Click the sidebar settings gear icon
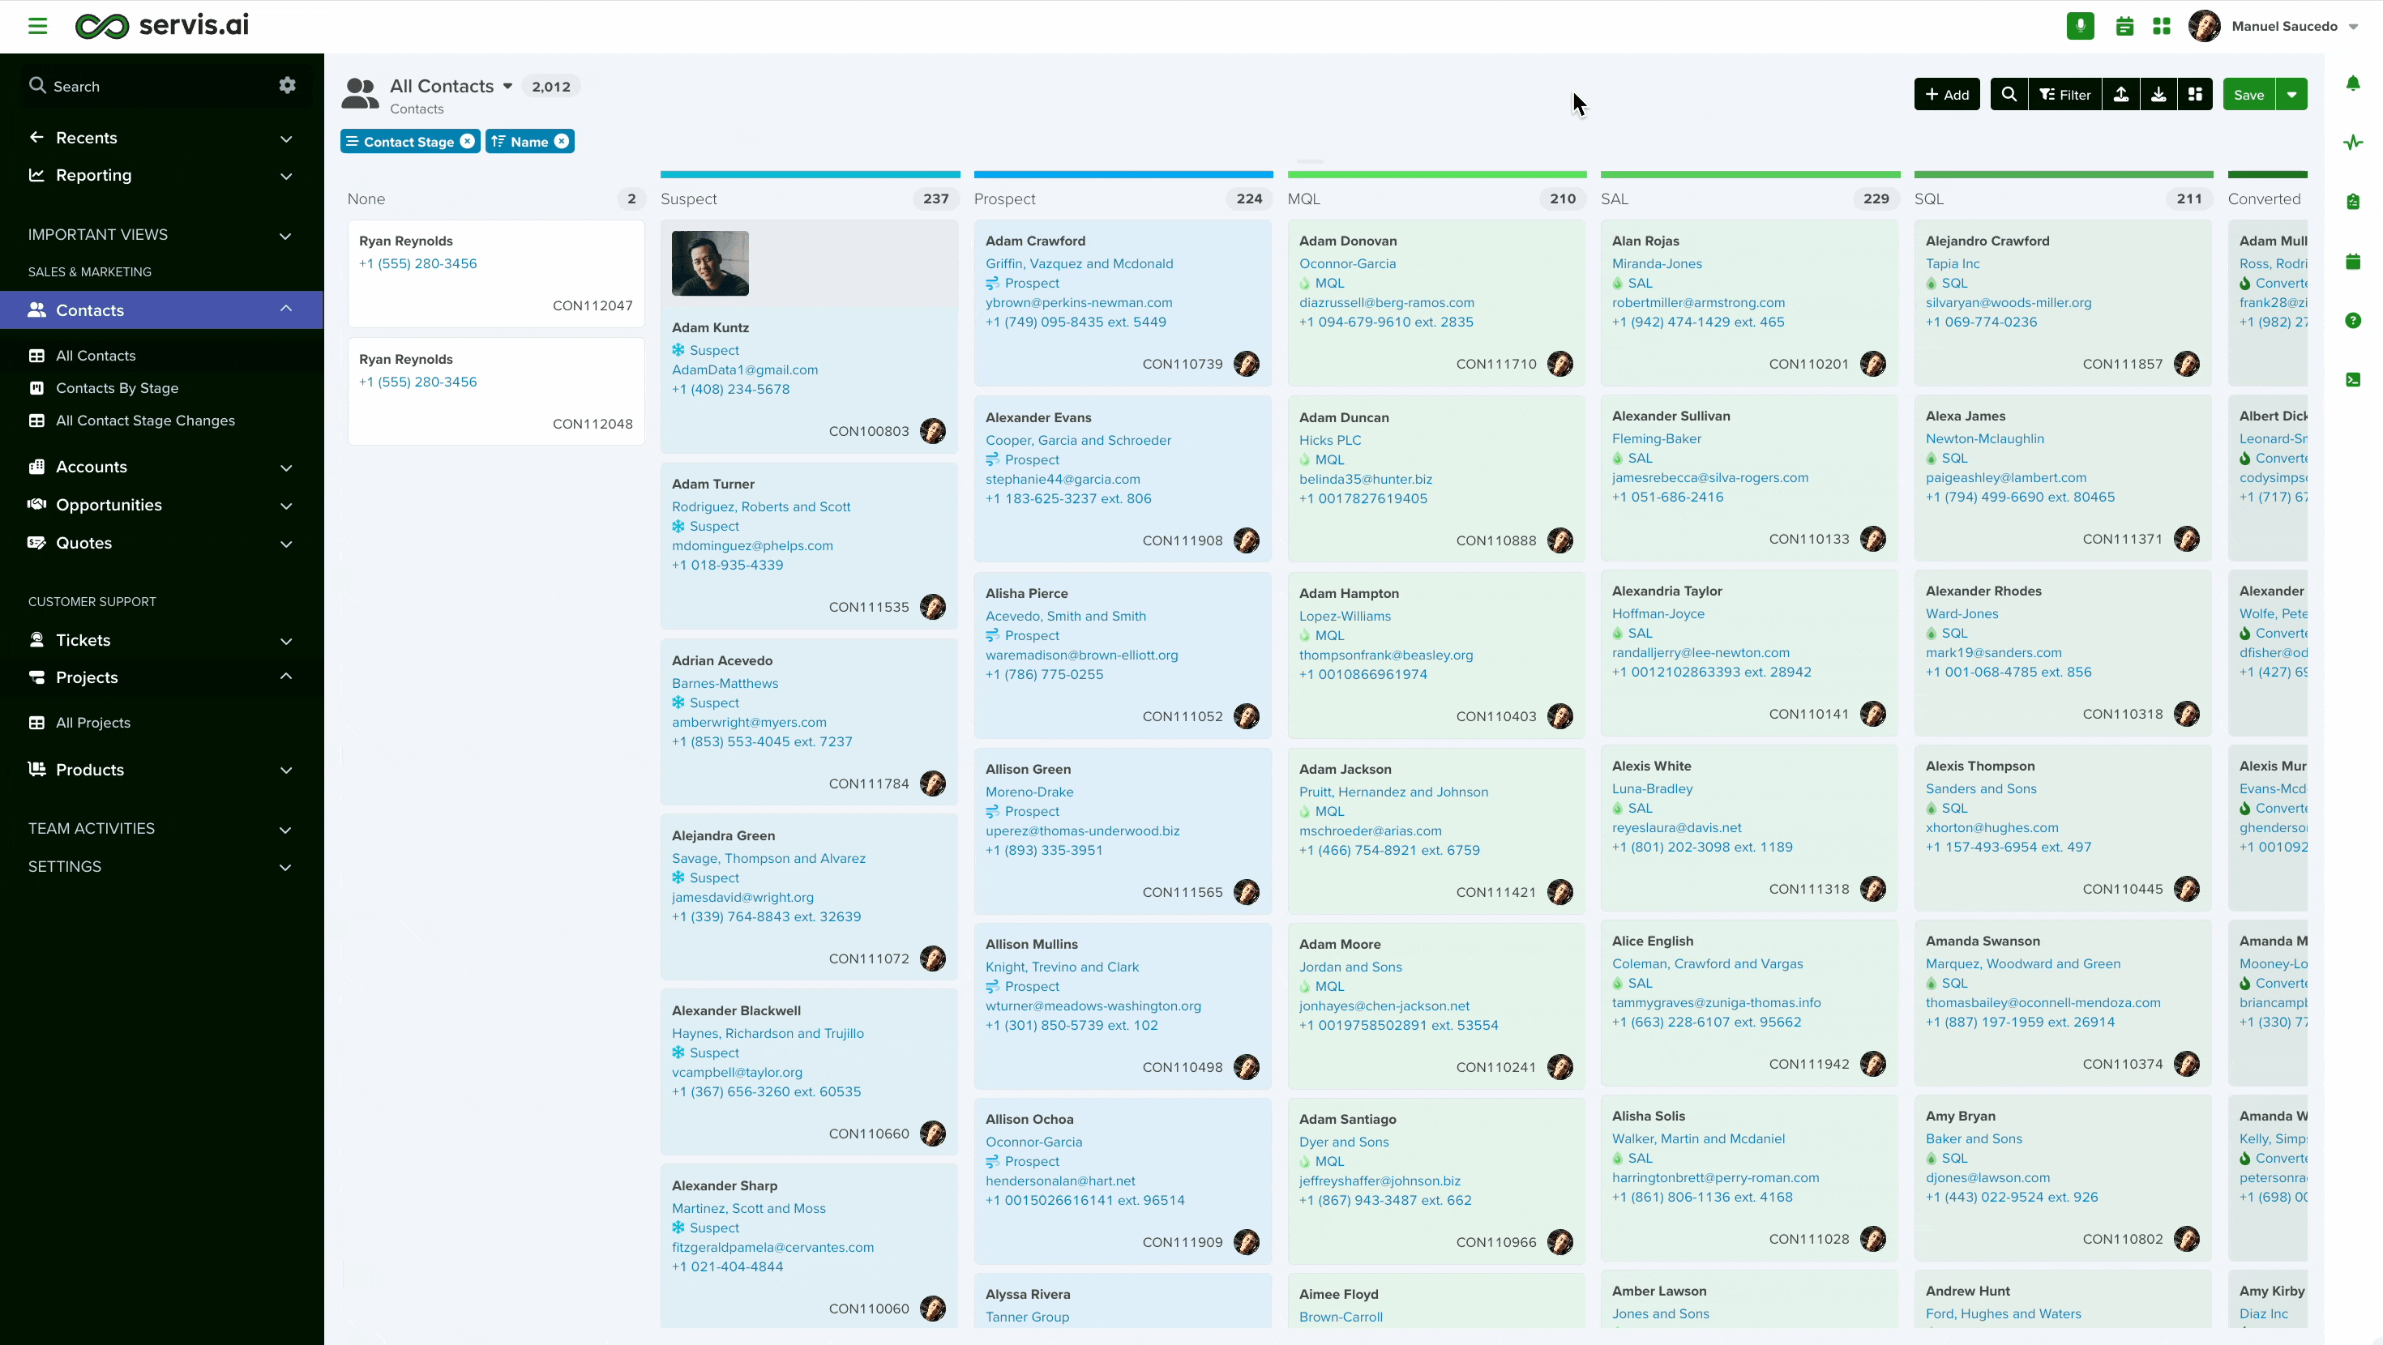 288,85
